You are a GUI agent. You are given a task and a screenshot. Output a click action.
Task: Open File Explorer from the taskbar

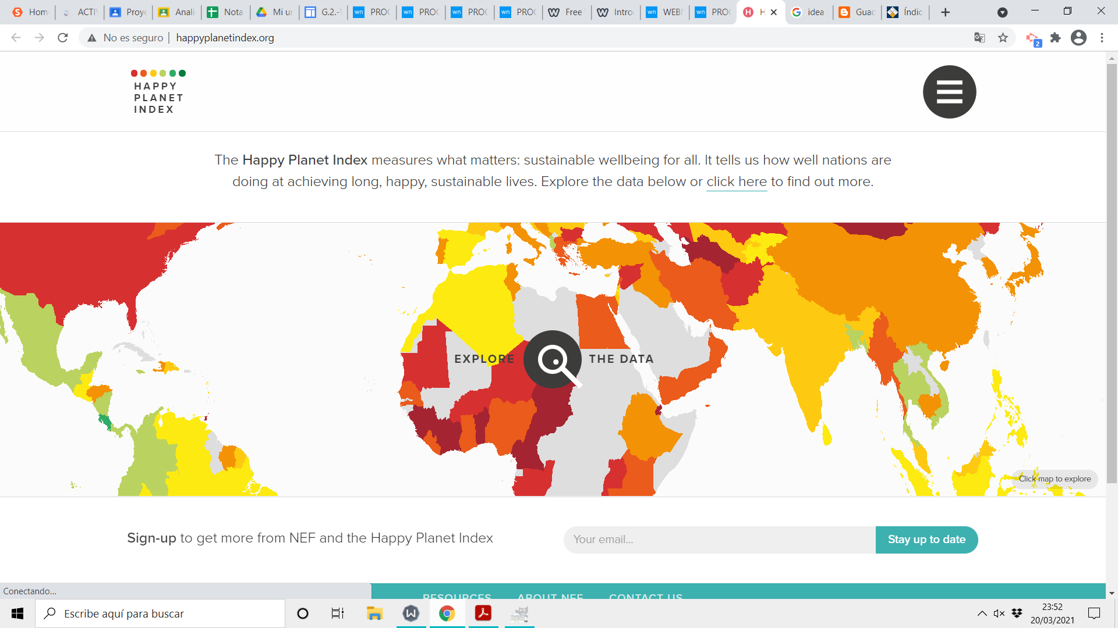point(374,613)
